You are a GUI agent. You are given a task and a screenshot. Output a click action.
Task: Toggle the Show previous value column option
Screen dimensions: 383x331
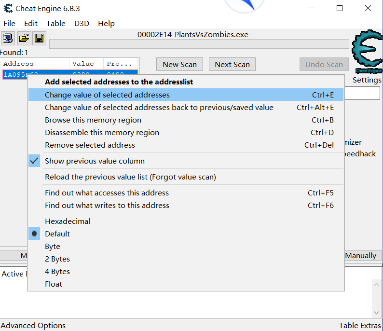95,161
